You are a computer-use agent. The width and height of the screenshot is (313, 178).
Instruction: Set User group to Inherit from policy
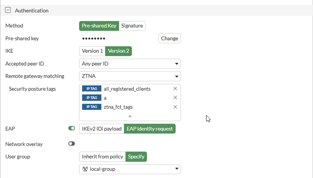click(x=102, y=157)
